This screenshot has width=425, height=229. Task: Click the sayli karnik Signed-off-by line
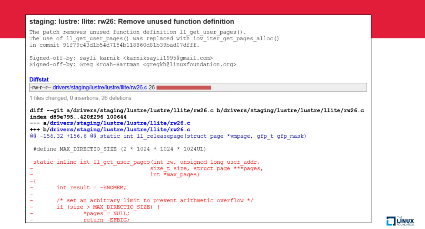click(121, 58)
